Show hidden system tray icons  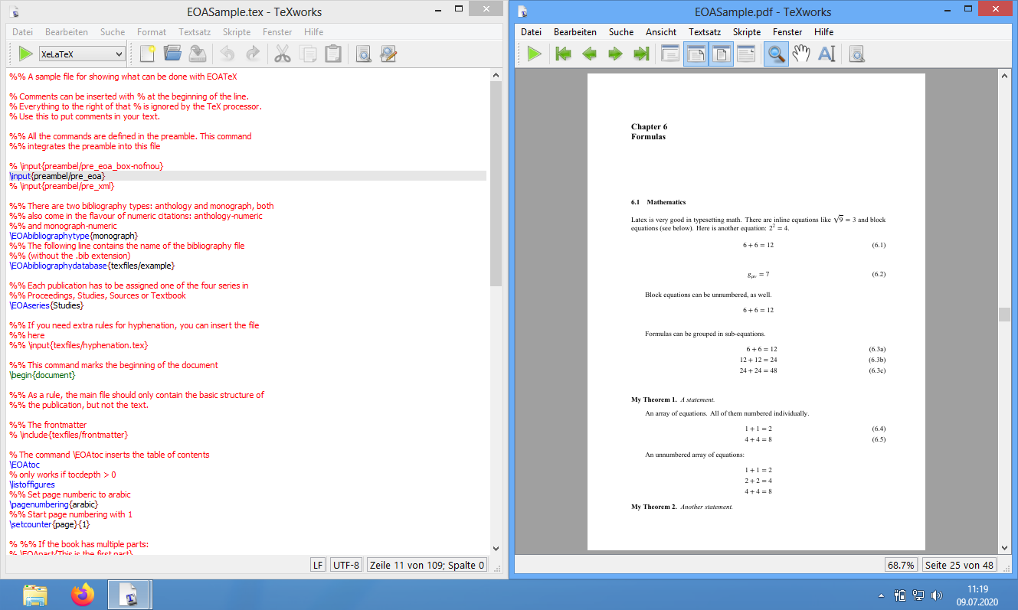[881, 595]
